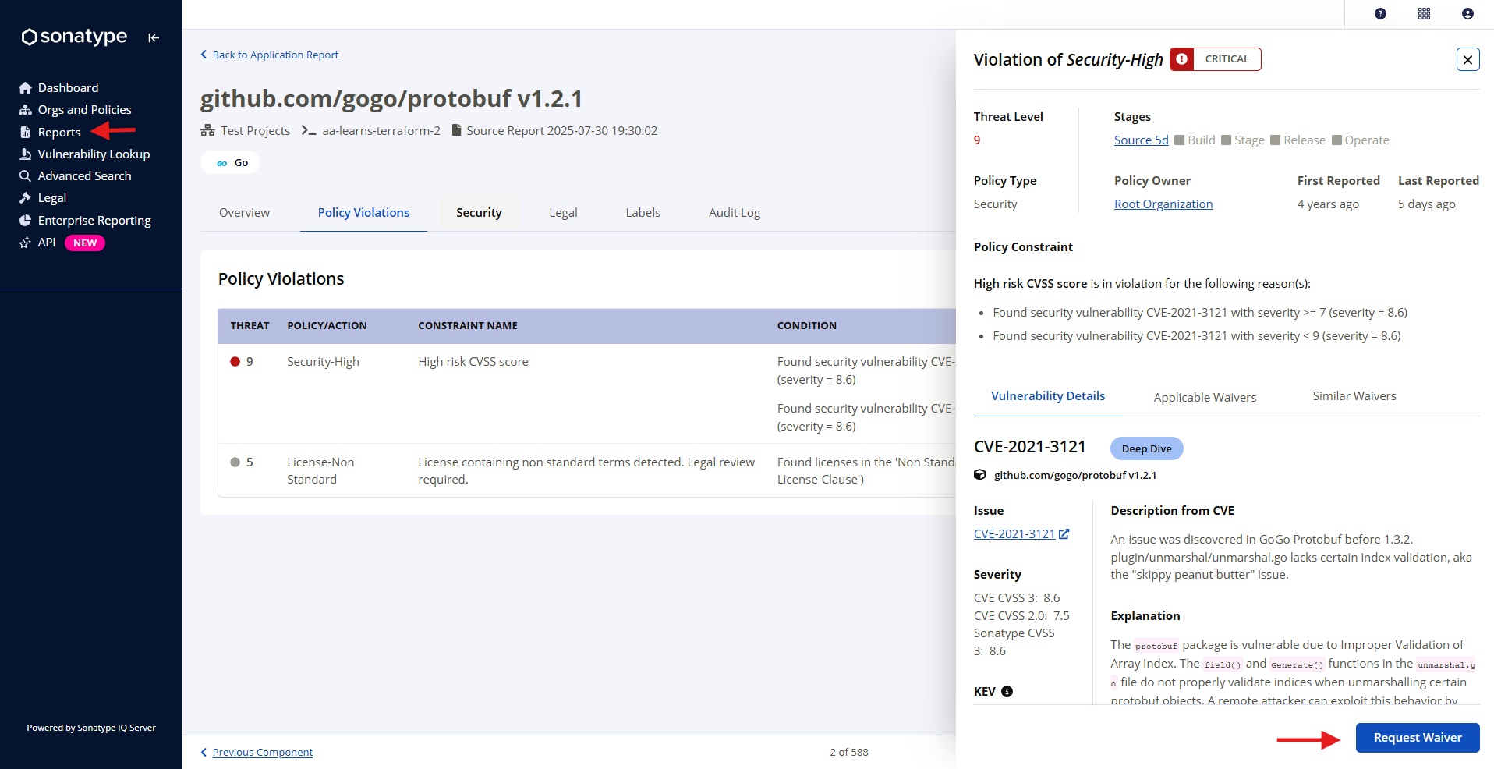
Task: Click the Reports document icon
Action: click(x=25, y=133)
